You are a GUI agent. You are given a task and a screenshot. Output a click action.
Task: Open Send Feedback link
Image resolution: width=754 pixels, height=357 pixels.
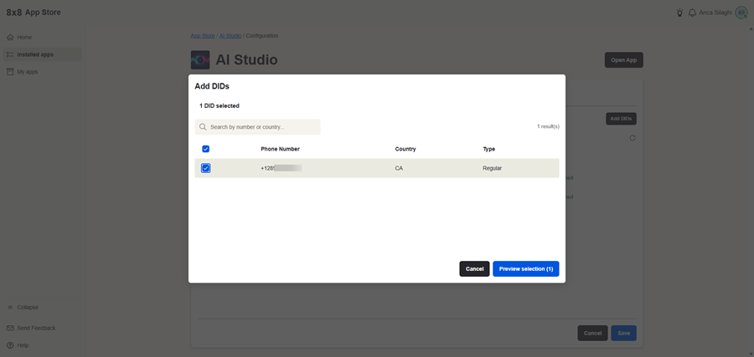coord(36,329)
